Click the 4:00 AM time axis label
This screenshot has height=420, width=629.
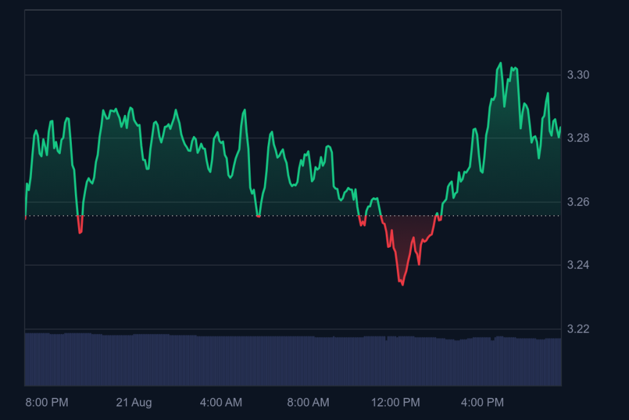pyautogui.click(x=221, y=403)
